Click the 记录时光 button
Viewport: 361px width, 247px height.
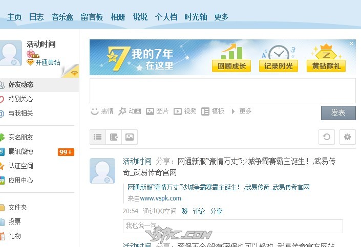click(x=279, y=66)
